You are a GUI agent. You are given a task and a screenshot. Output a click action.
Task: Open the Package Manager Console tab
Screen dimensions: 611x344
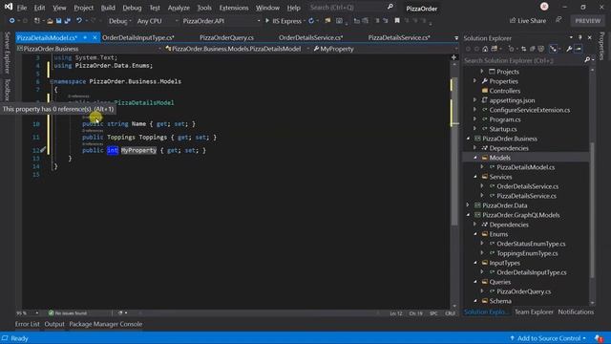[106, 324]
